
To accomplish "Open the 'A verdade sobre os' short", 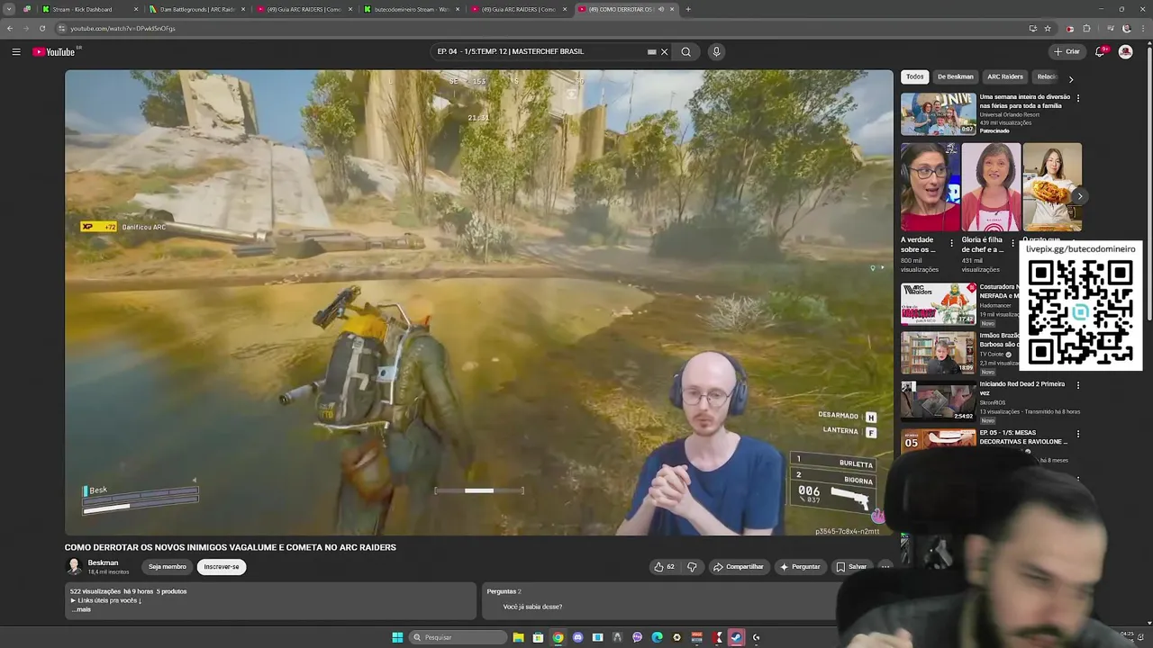I will click(x=931, y=187).
